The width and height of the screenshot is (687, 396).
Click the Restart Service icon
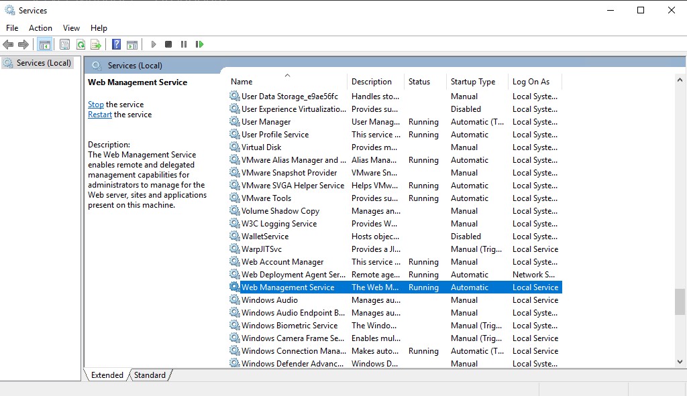point(199,44)
